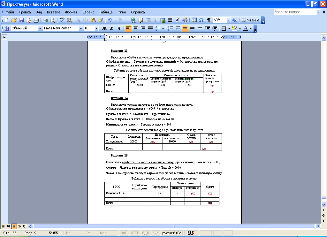
Task: Open the spelling status book icon
Action: point(191,233)
